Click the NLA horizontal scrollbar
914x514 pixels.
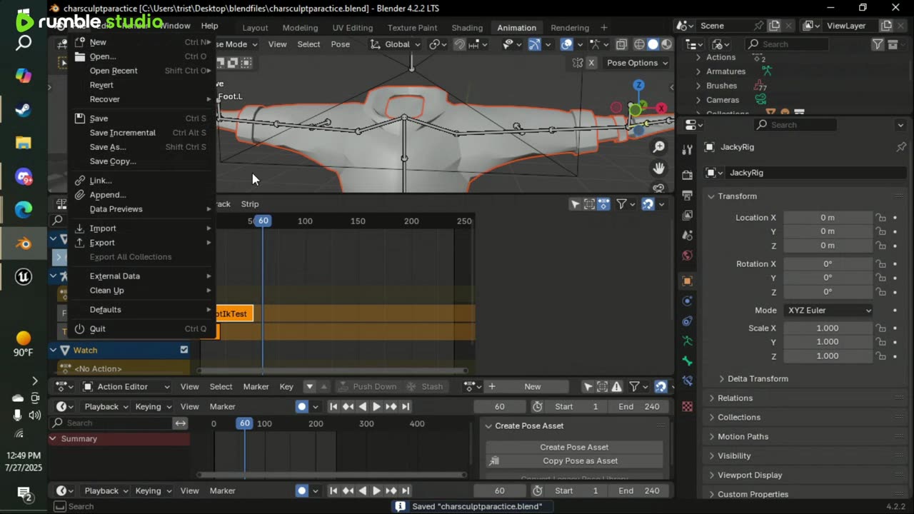[333, 371]
